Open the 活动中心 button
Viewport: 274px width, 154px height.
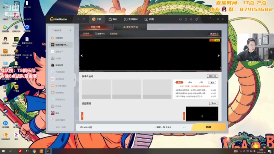(214, 34)
